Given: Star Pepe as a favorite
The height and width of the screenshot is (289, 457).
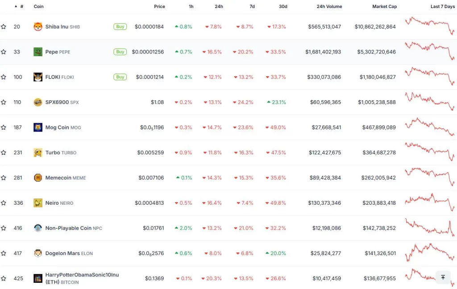Looking at the screenshot, I should pyautogui.click(x=4, y=52).
